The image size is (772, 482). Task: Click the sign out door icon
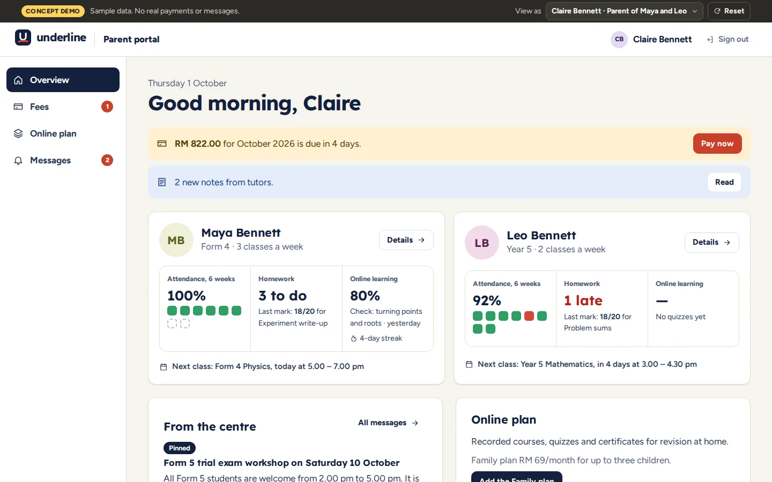[x=710, y=40]
